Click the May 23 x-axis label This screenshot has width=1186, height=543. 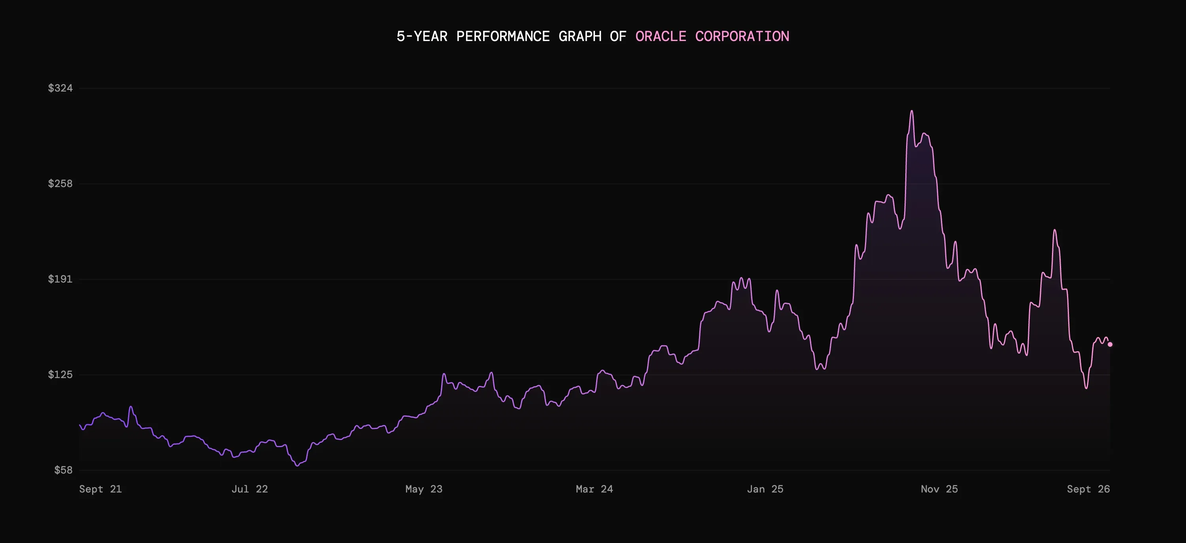[424, 489]
